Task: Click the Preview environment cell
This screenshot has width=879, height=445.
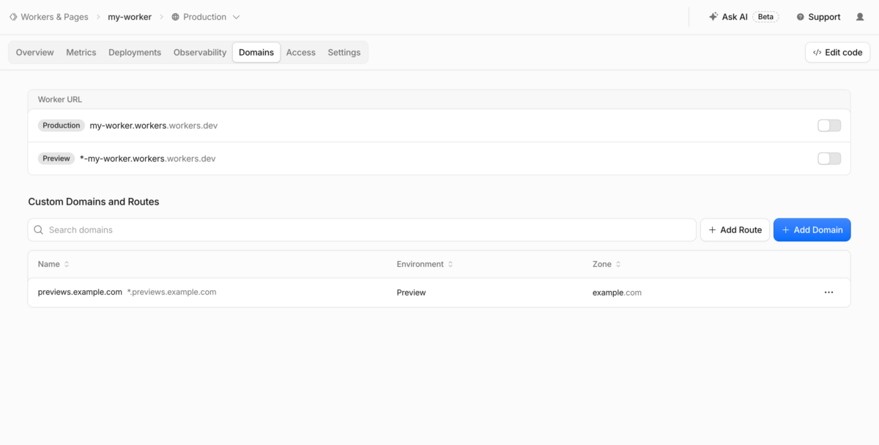Action: (412, 293)
